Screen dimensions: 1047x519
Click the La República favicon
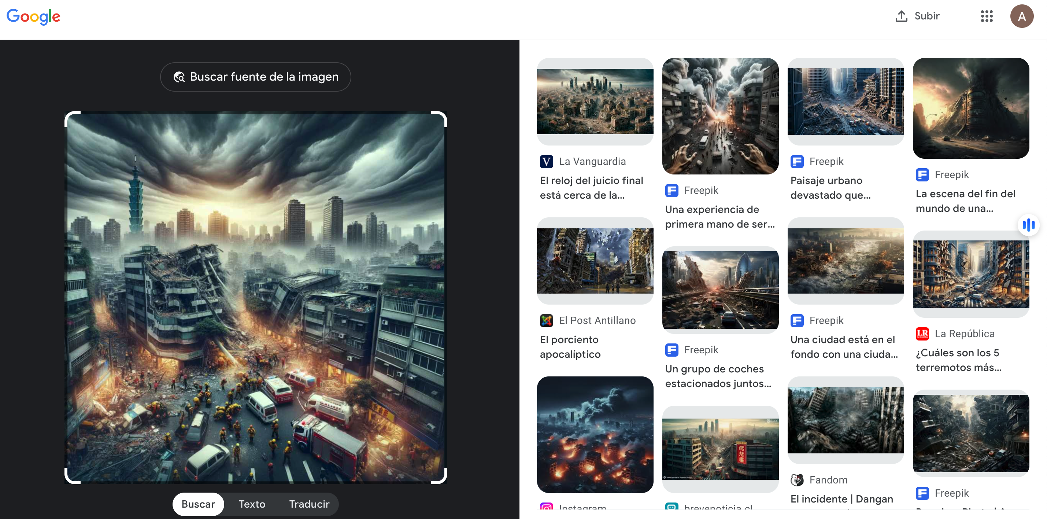(x=922, y=334)
